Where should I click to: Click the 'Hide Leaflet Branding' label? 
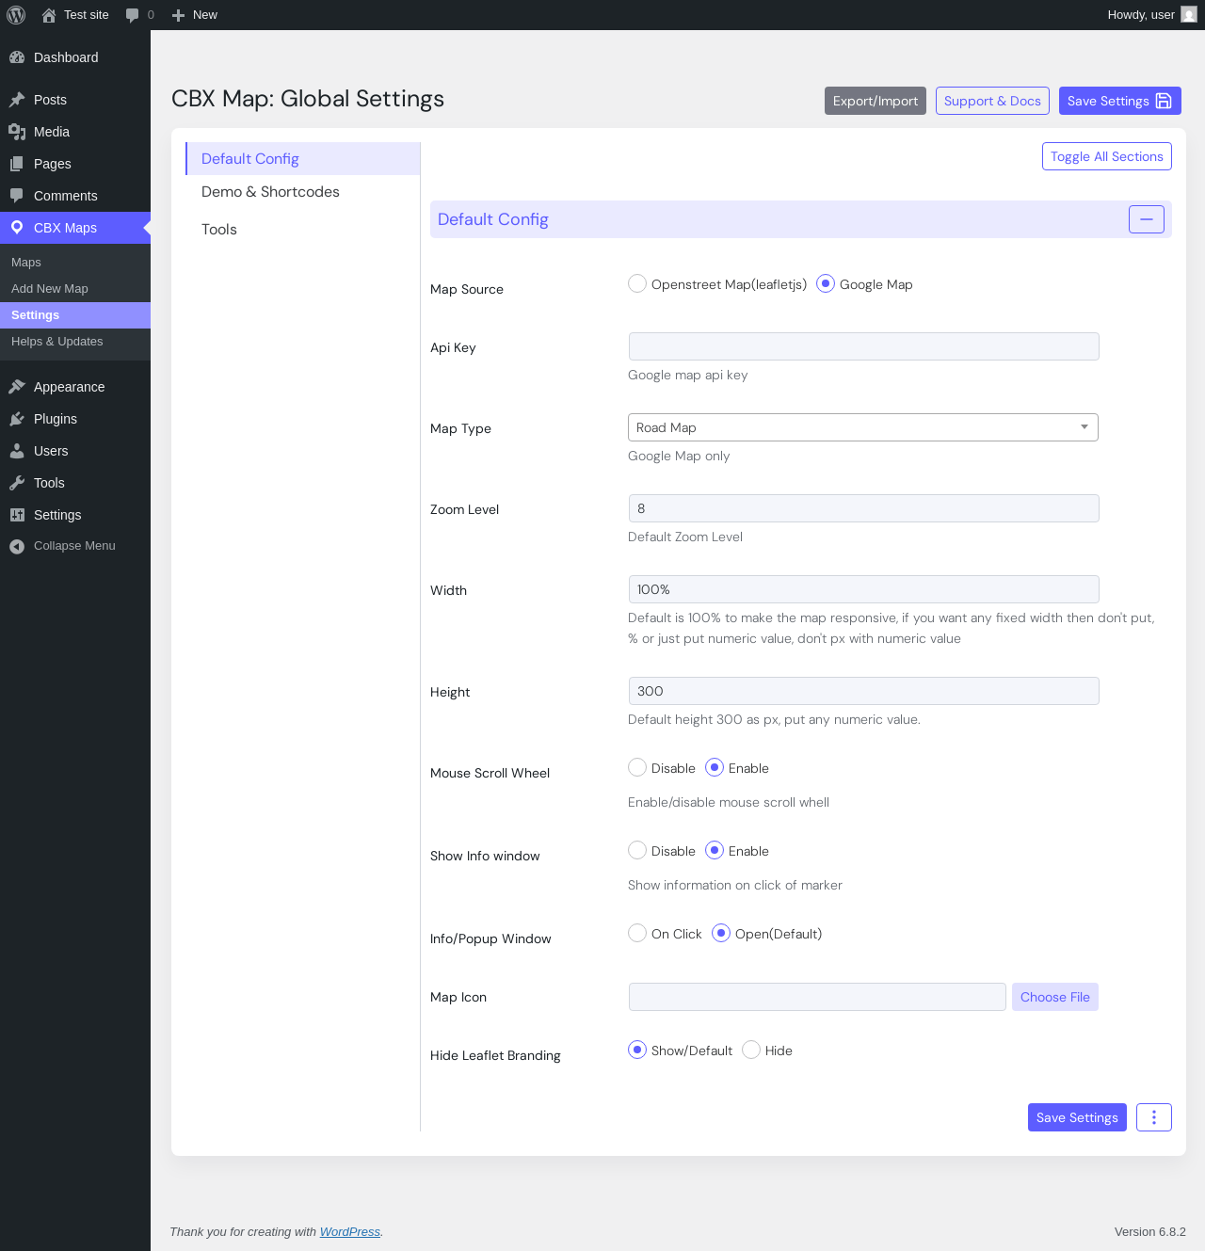point(495,1055)
